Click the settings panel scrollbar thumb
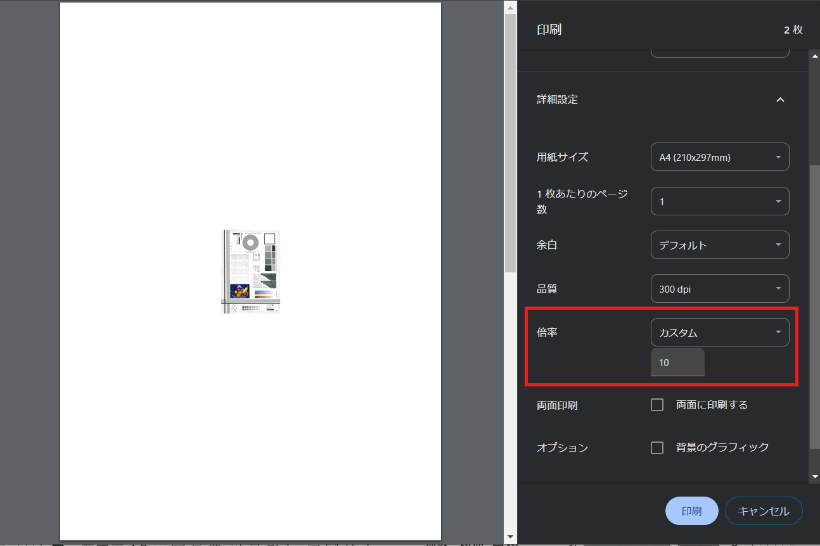Image resolution: width=820 pixels, height=546 pixels. pos(814,304)
